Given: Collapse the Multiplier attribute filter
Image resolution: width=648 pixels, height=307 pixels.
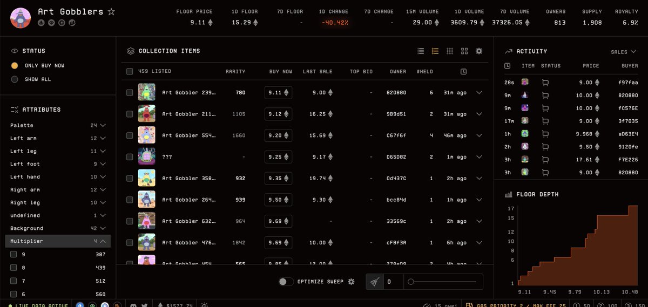Looking at the screenshot, I should coord(58,241).
